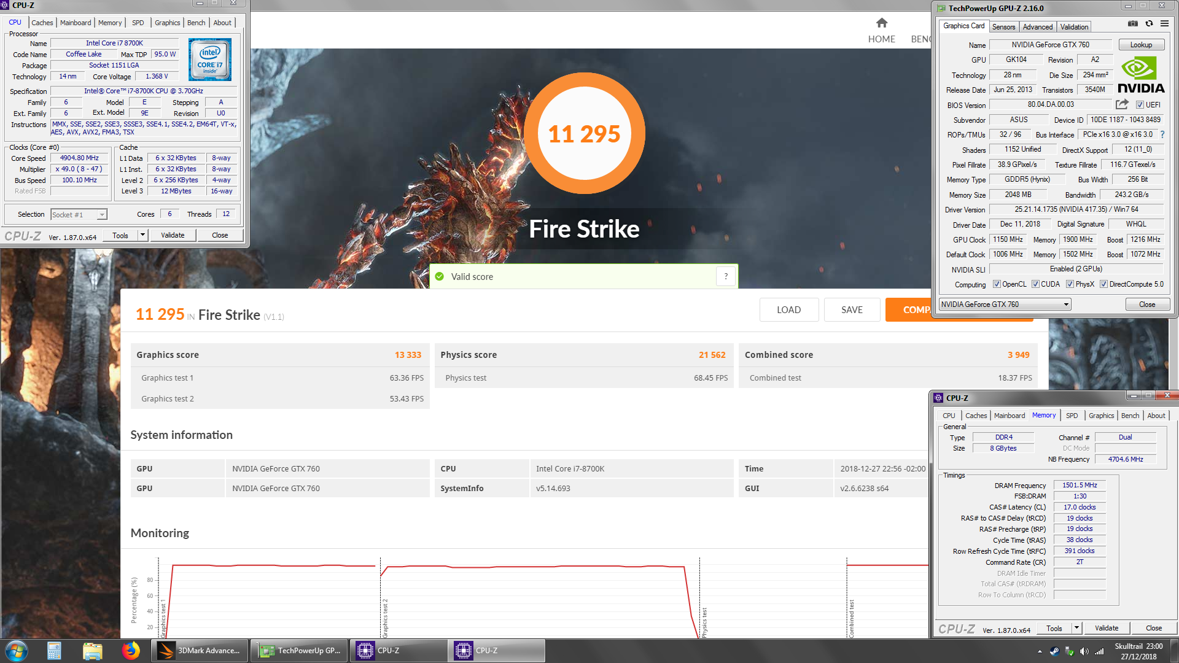Open Calculator from the taskbar
Image resolution: width=1179 pixels, height=663 pixels.
(55, 651)
